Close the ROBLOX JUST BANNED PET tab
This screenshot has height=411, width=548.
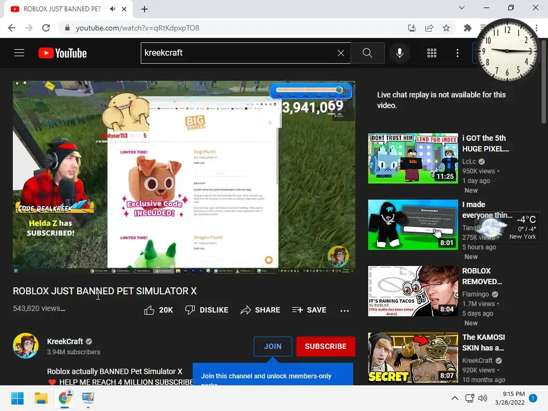pos(124,9)
